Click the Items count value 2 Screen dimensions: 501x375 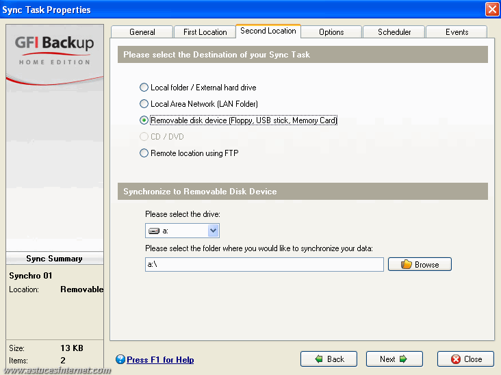[x=63, y=361]
